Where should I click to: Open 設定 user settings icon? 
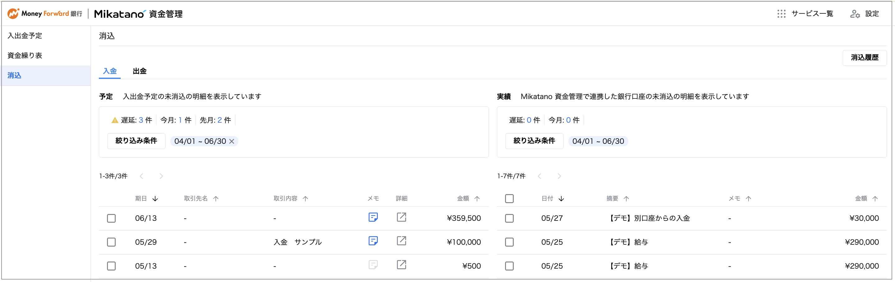click(855, 14)
